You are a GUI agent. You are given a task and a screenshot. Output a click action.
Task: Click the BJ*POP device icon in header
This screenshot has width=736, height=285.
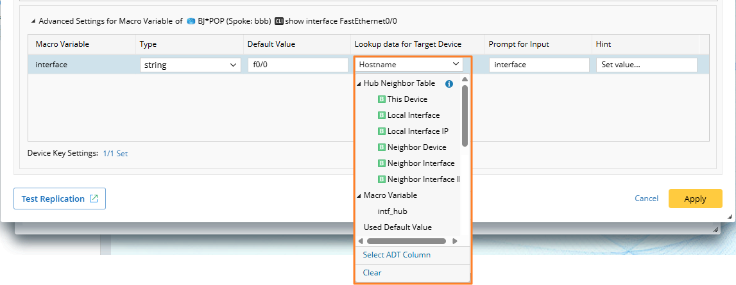(x=191, y=21)
